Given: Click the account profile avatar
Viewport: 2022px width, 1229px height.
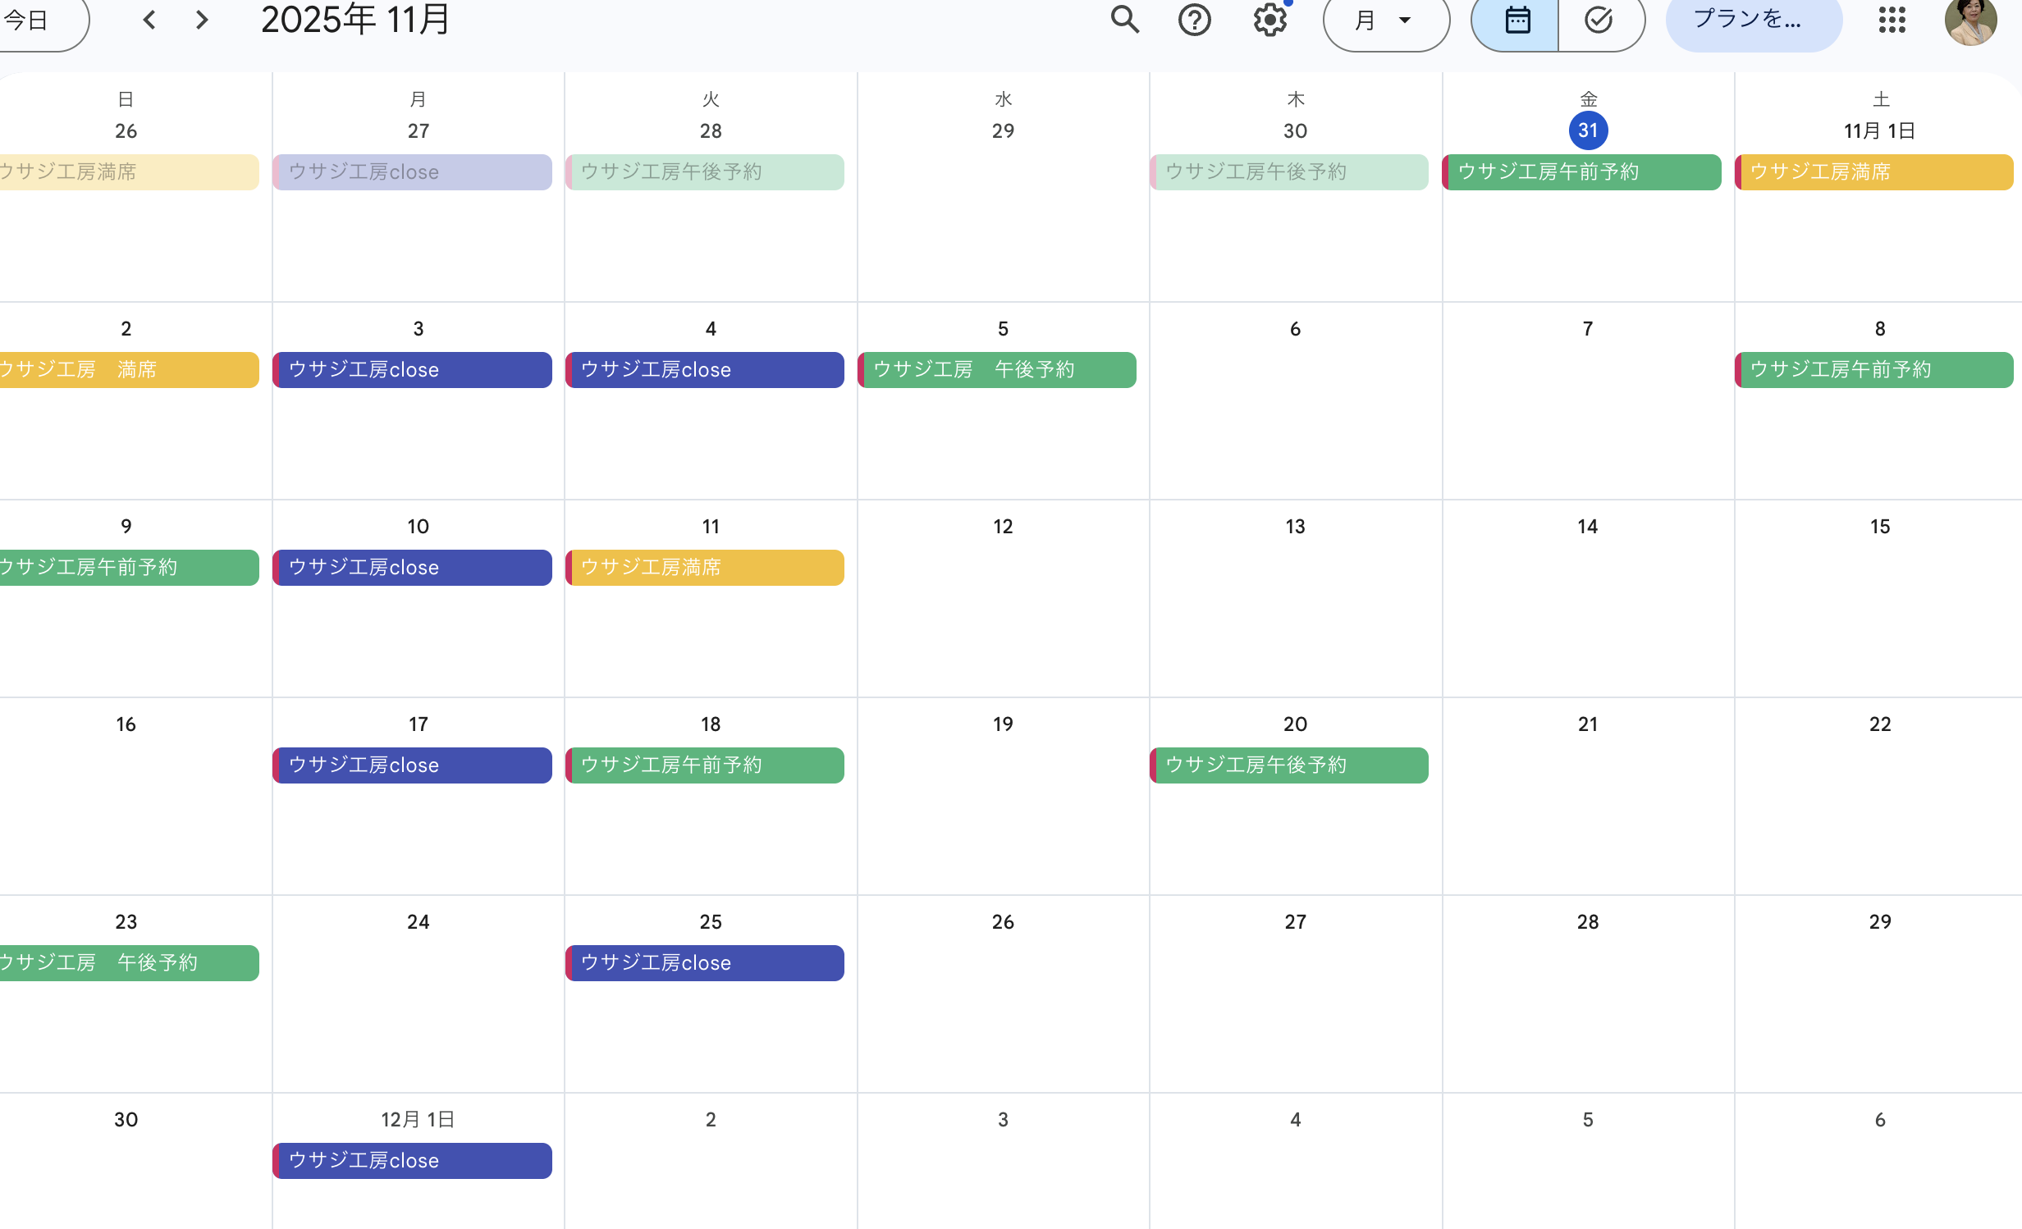Looking at the screenshot, I should [x=1969, y=21].
